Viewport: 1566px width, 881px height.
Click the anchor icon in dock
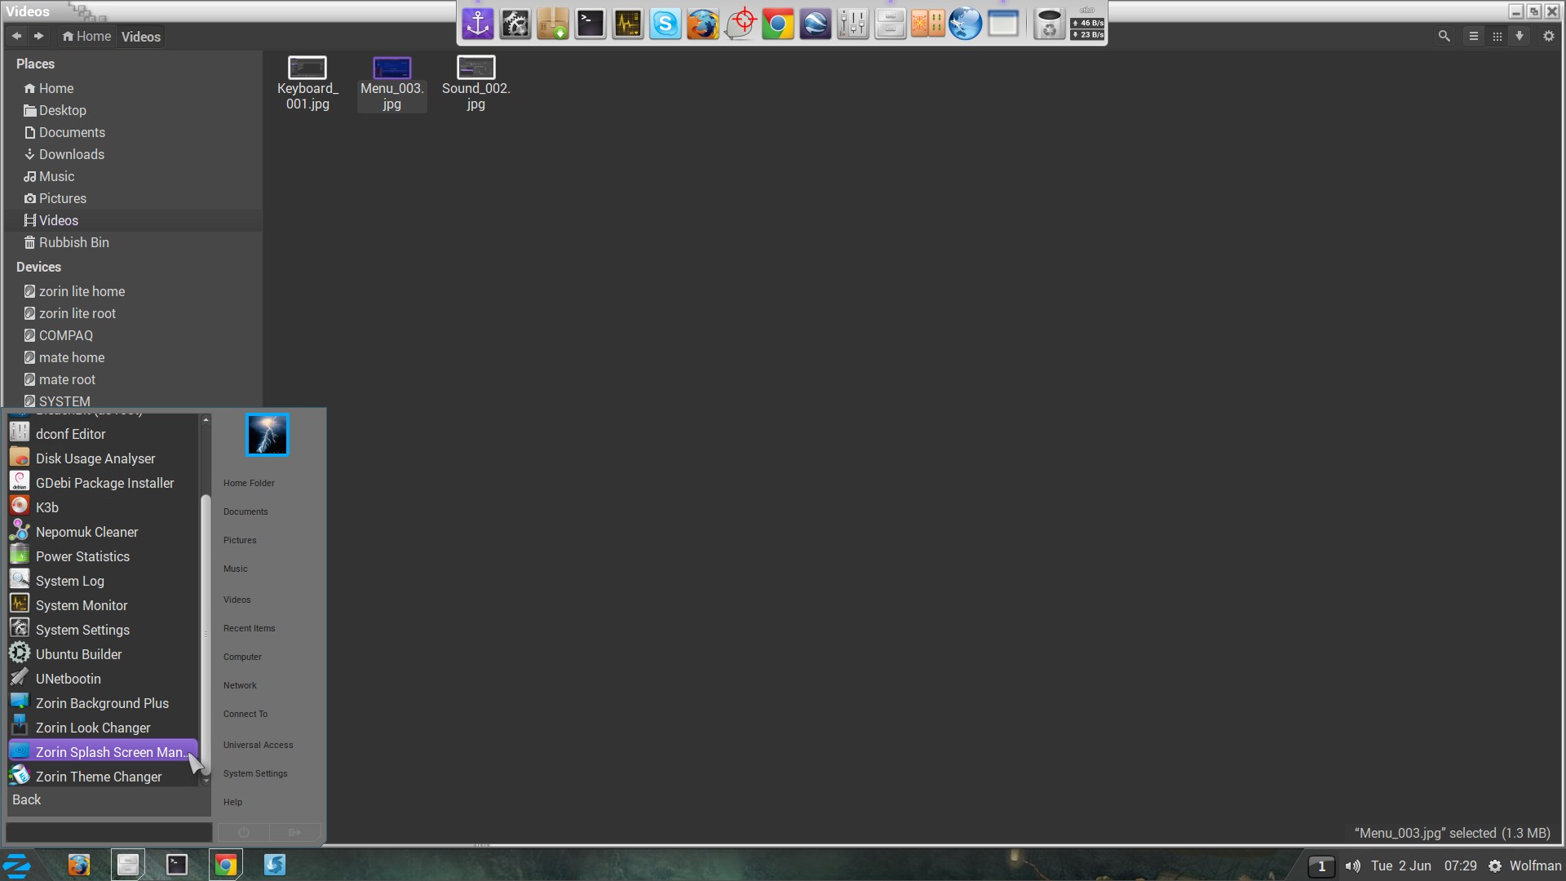pos(478,24)
